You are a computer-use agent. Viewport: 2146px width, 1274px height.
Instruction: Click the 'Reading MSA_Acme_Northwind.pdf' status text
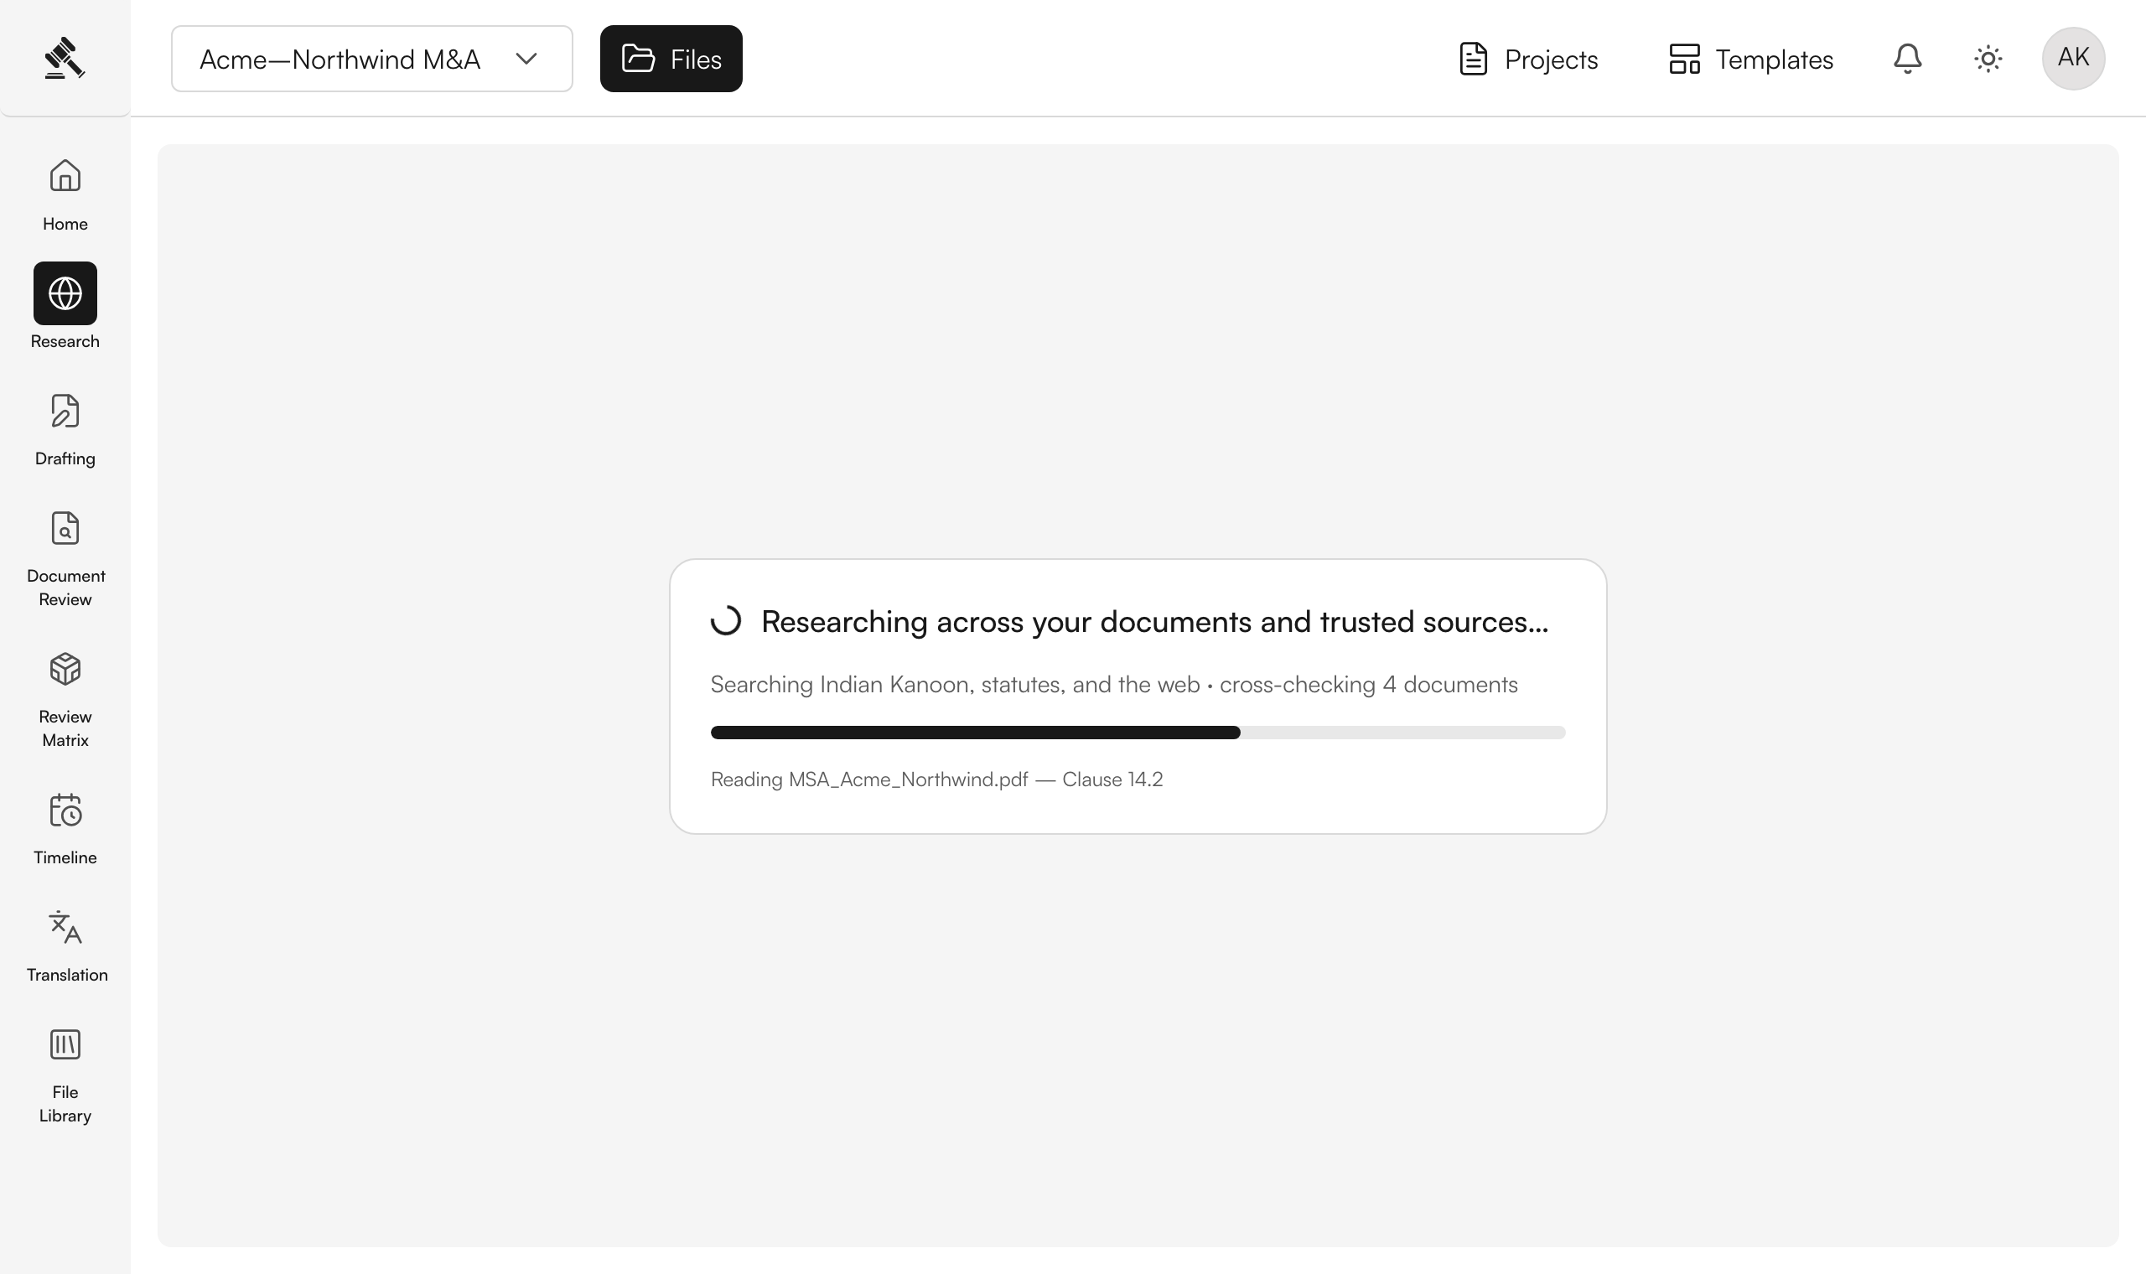point(936,779)
